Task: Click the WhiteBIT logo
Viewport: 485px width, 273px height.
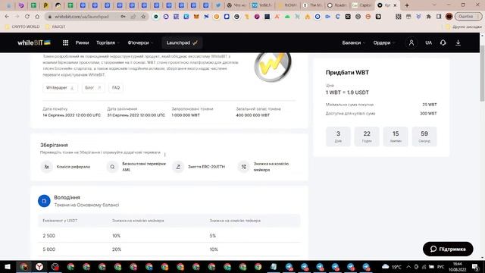Action: tap(34, 42)
